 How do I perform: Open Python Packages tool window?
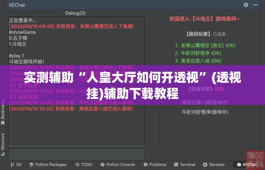click(x=48, y=164)
